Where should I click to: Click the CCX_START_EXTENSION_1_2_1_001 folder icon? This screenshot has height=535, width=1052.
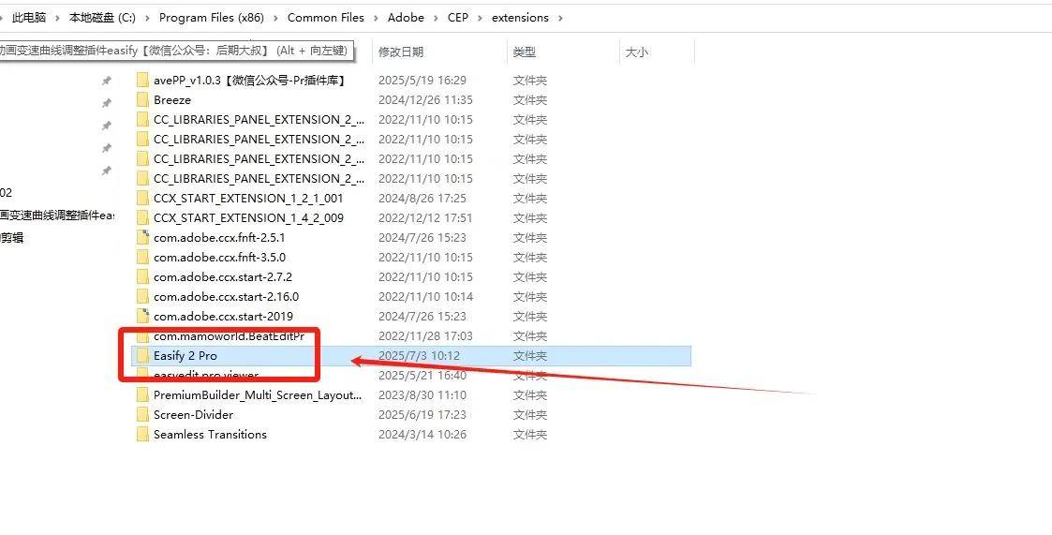click(x=142, y=198)
